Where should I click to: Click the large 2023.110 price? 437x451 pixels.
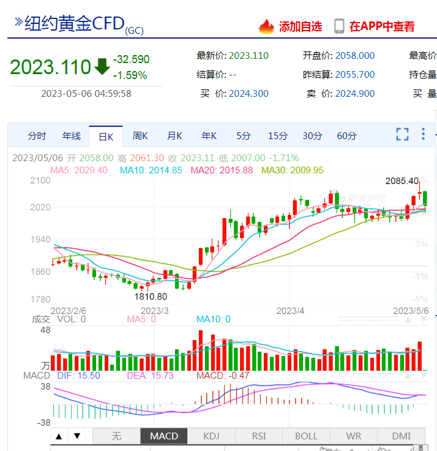(x=50, y=67)
